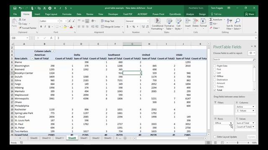Open the Row Labels filter dropdown
The height and width of the screenshot is (150, 268).
coord(32,58)
